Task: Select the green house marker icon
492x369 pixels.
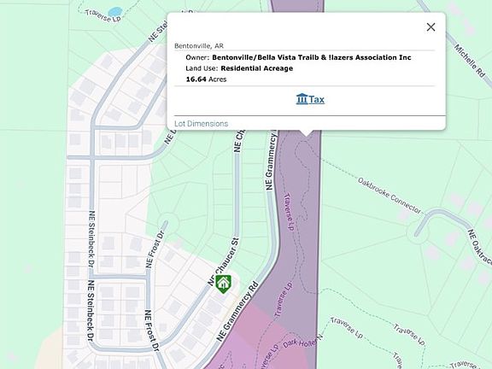Action: pyautogui.click(x=224, y=284)
